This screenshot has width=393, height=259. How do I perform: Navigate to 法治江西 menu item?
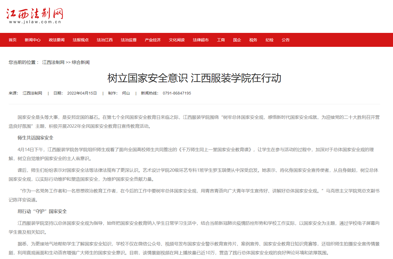click(x=105, y=40)
